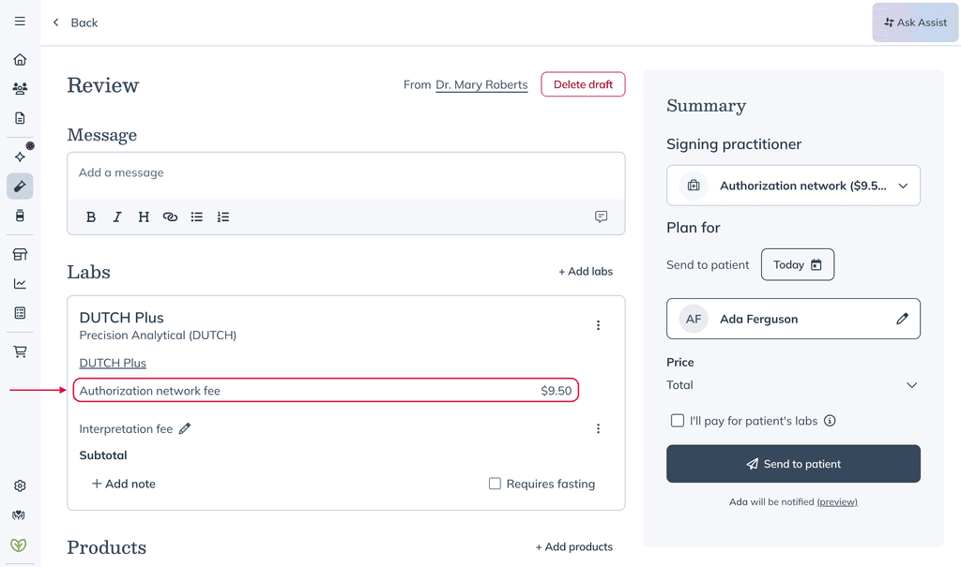Open the supplement bottle icon in the sidebar

pyautogui.click(x=21, y=216)
